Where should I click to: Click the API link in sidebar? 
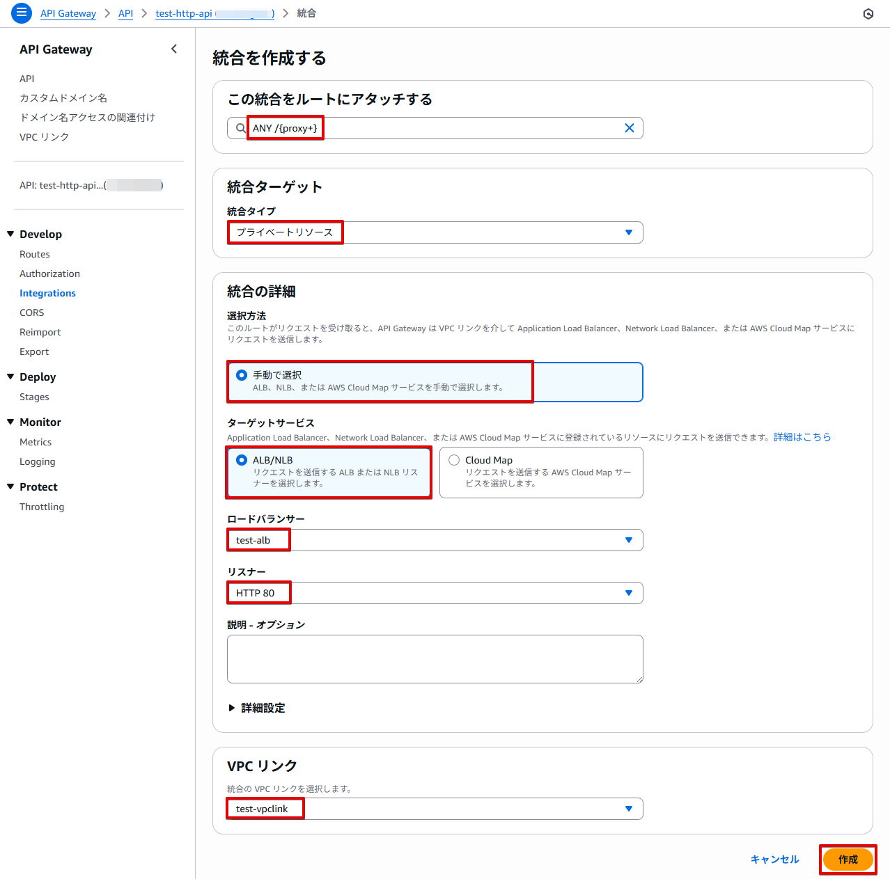[26, 79]
